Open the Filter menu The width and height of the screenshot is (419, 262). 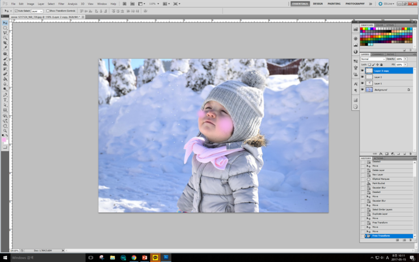[61, 3]
